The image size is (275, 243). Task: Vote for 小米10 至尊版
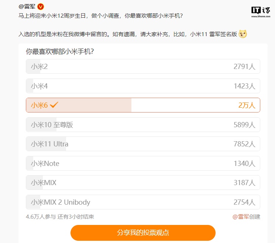[143, 125]
